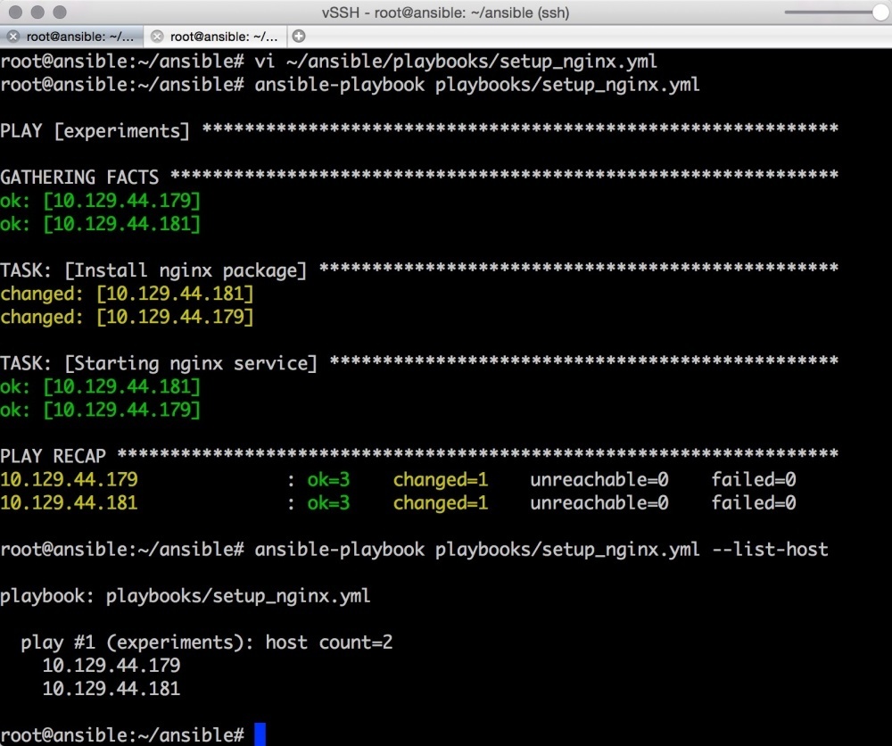Click the red close window button

point(16,12)
